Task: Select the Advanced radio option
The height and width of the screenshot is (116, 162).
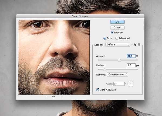Action: (117, 38)
